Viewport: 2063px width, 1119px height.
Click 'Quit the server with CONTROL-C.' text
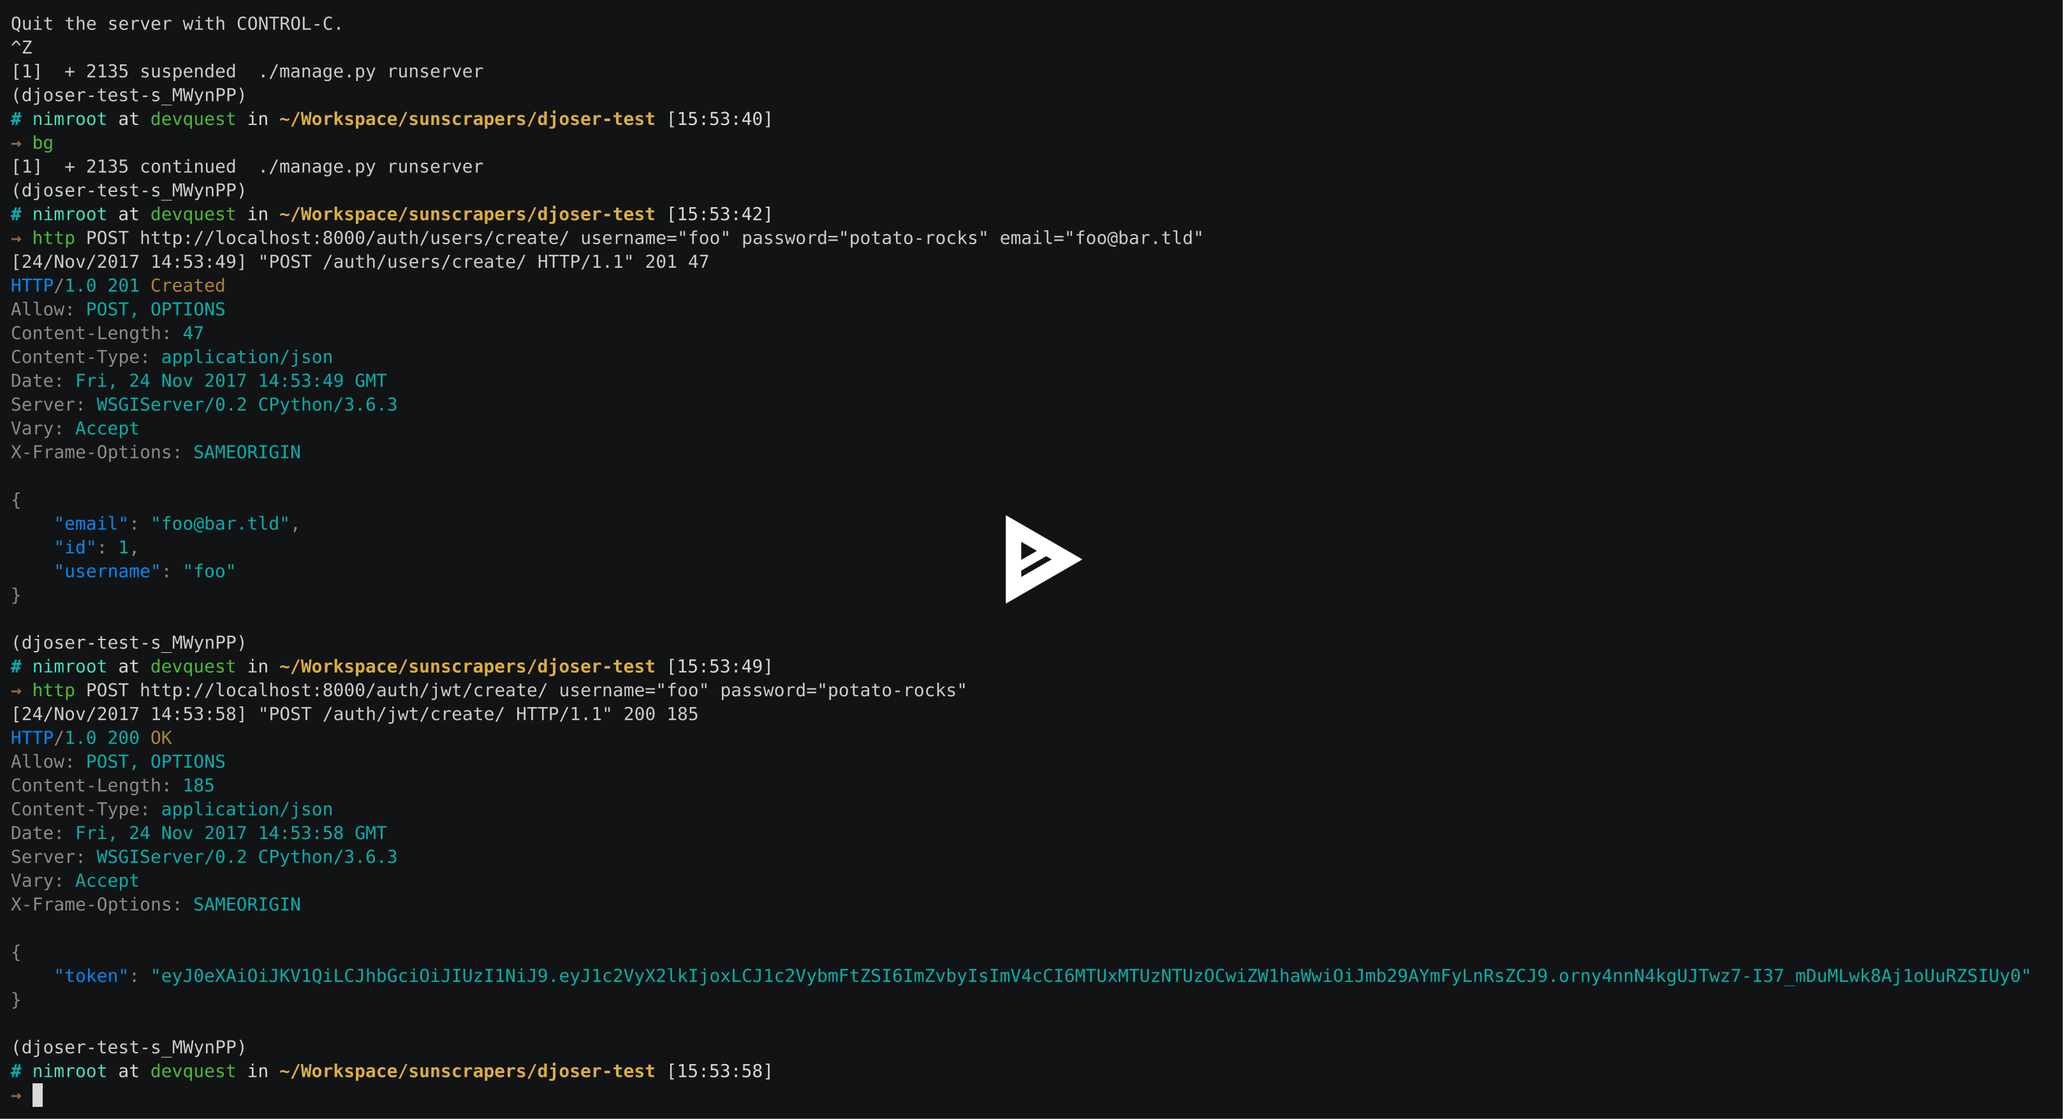click(176, 23)
